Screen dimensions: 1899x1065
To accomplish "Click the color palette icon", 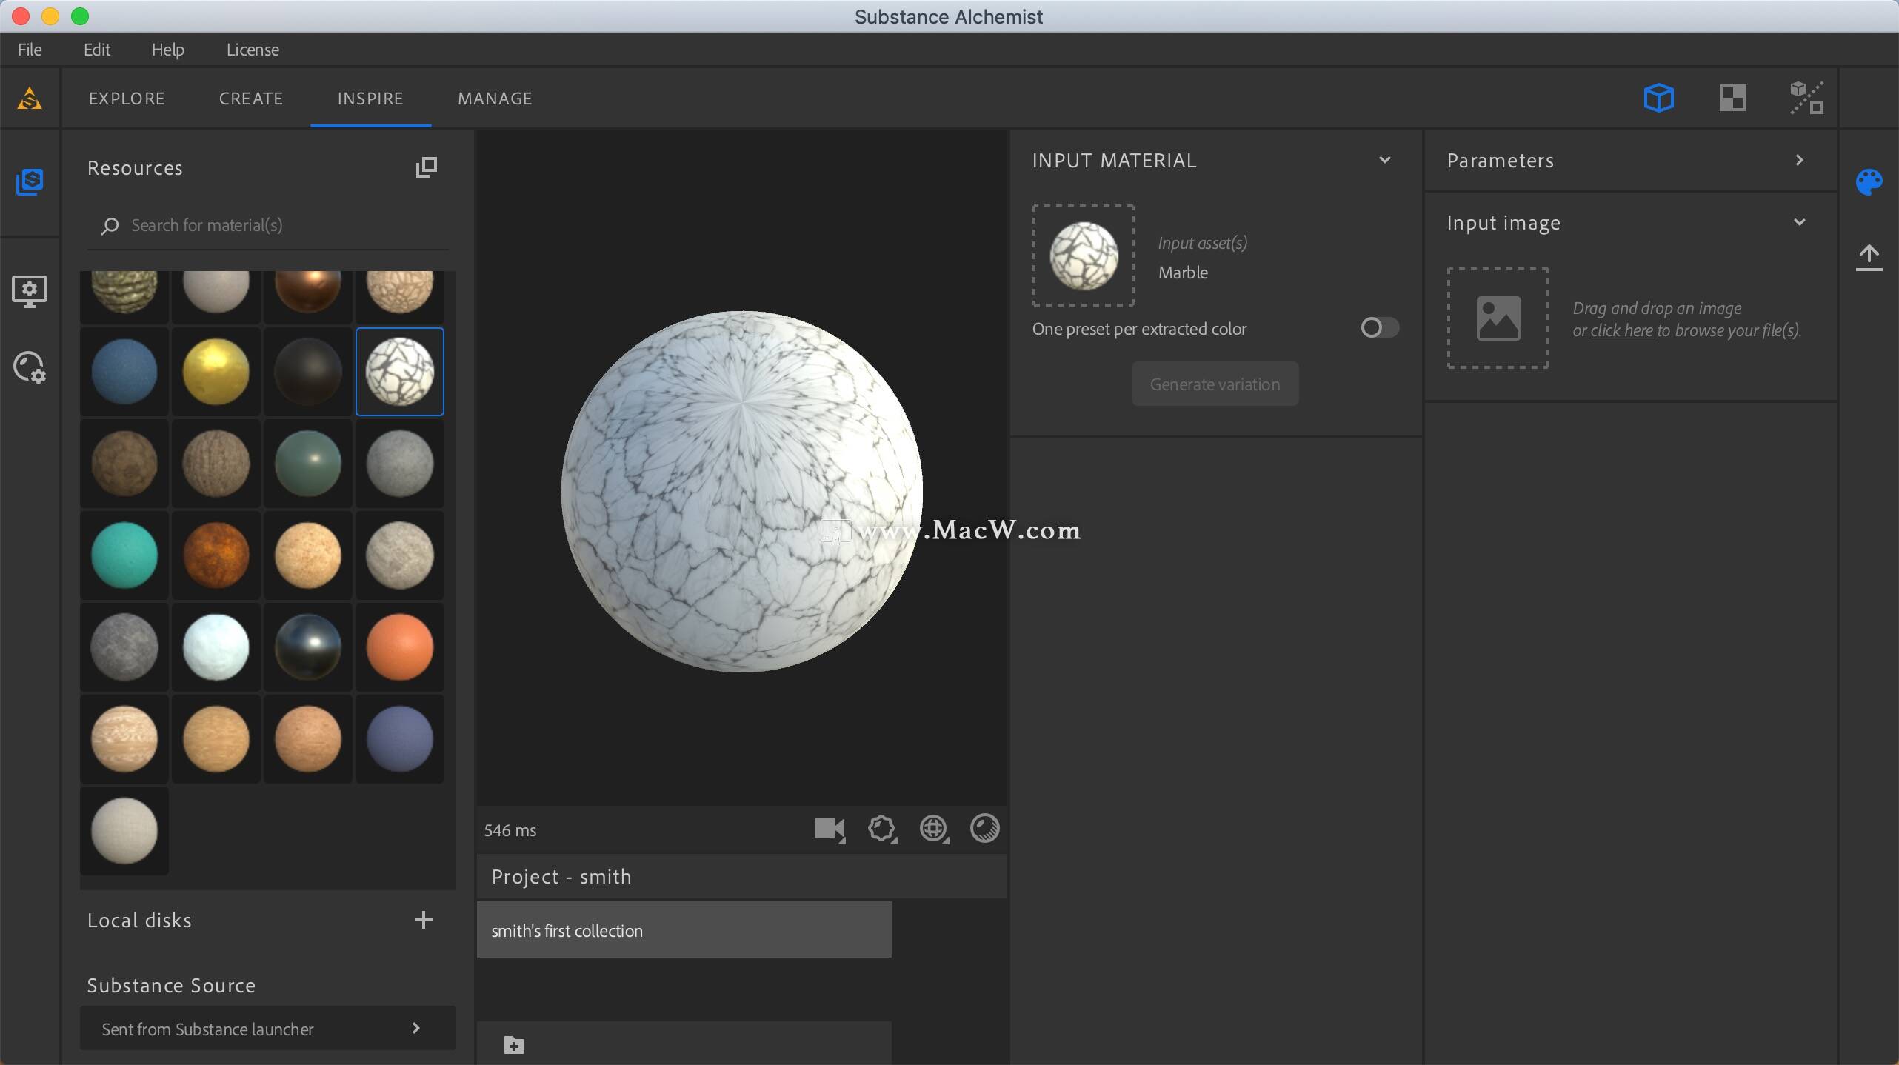I will (x=1869, y=182).
